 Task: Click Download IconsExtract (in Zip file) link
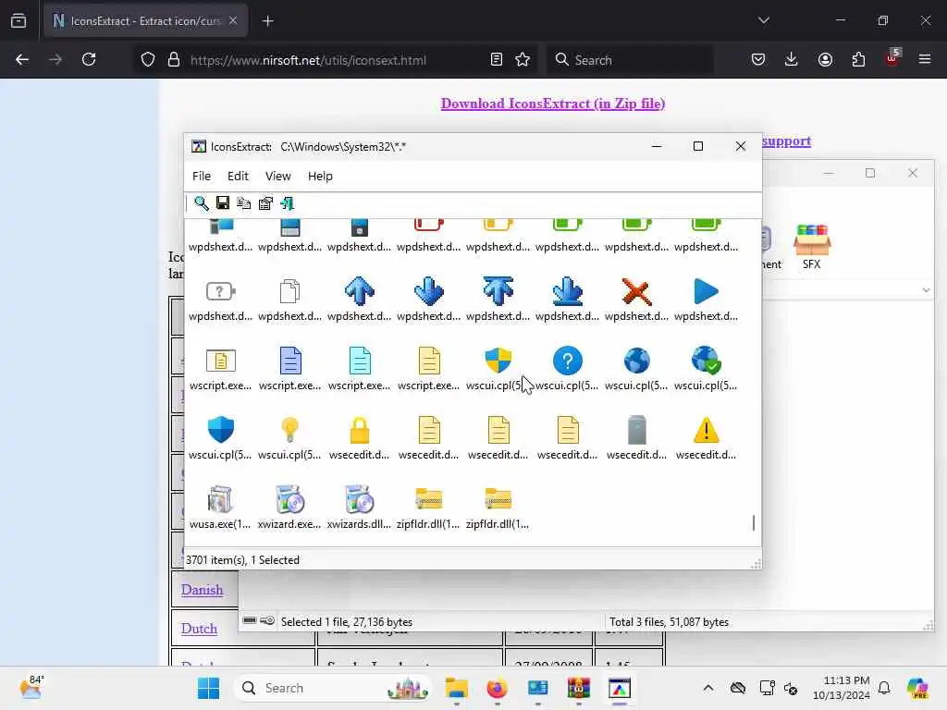[553, 104]
